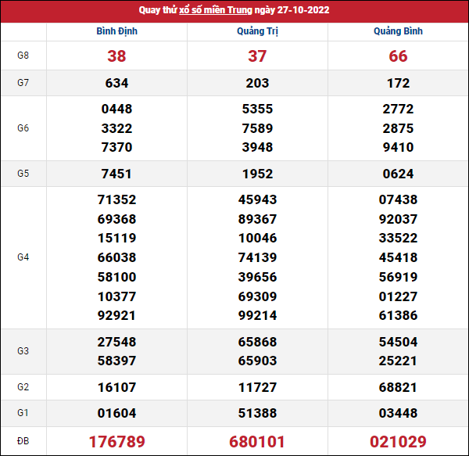The image size is (469, 456).
Task: Click special prize number 176789
Action: click(116, 441)
